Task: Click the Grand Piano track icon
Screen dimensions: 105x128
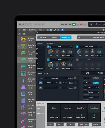Action: coord(23,107)
